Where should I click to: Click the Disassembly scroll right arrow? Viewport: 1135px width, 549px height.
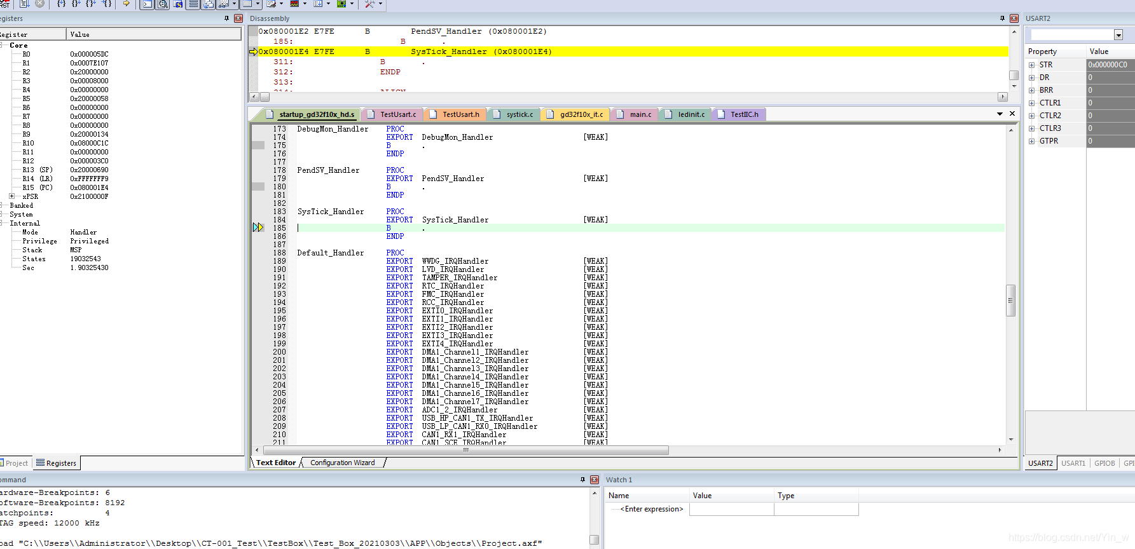(1003, 97)
